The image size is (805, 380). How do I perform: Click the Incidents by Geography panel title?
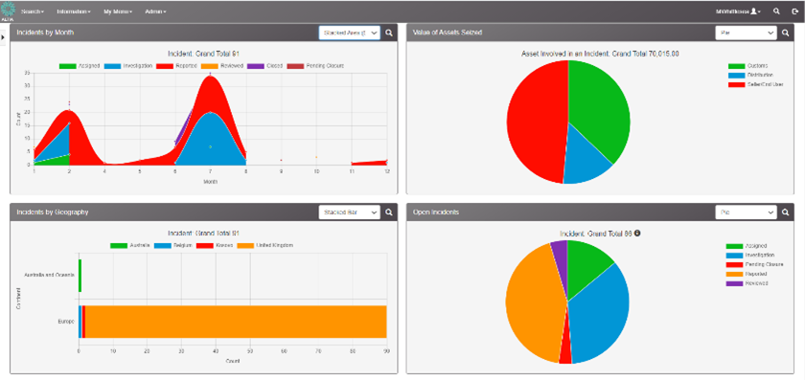(53, 212)
